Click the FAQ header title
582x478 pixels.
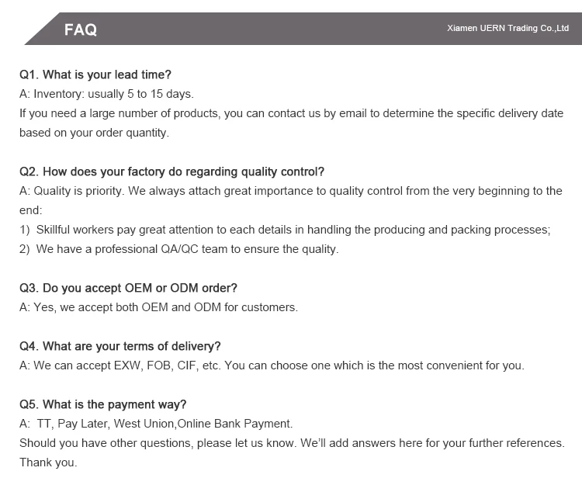point(81,29)
